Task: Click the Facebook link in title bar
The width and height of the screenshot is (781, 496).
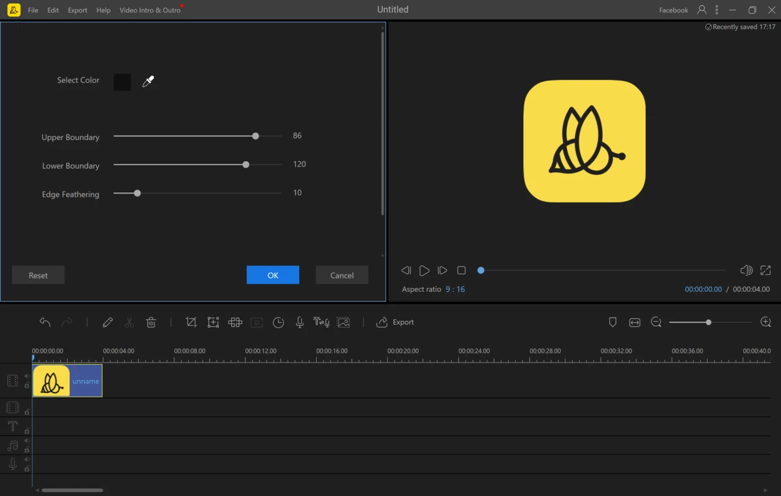Action: 674,10
